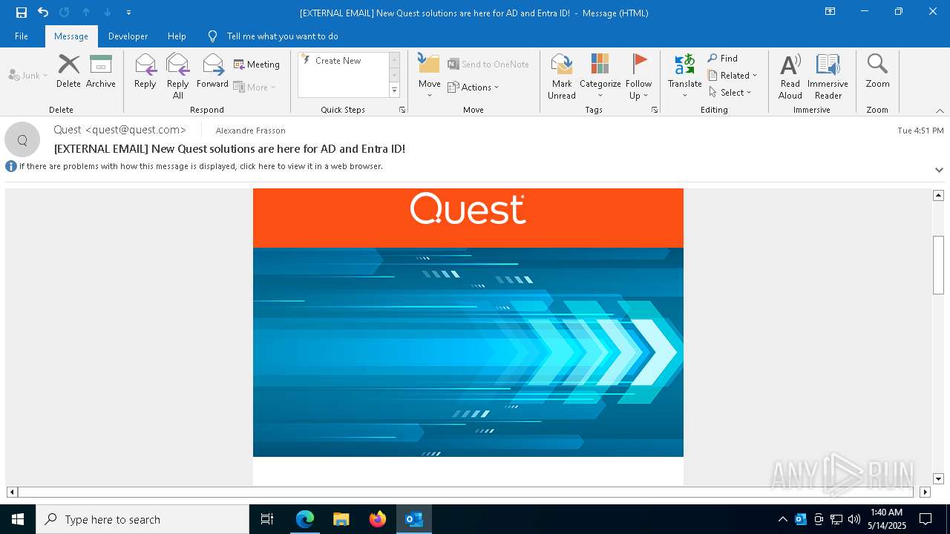Viewport: 950px width, 534px height.
Task: Show hidden system tray icons
Action: click(782, 519)
